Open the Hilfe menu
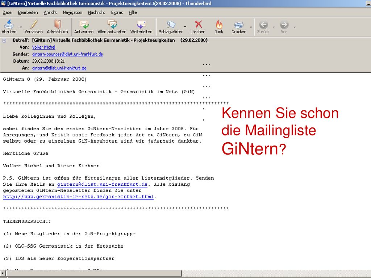This screenshot has width=371, height=278. pos(133,12)
